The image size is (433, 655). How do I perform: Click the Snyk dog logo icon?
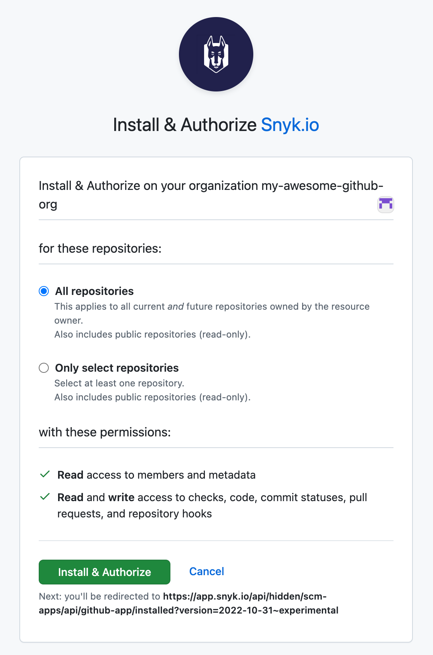coord(216,54)
